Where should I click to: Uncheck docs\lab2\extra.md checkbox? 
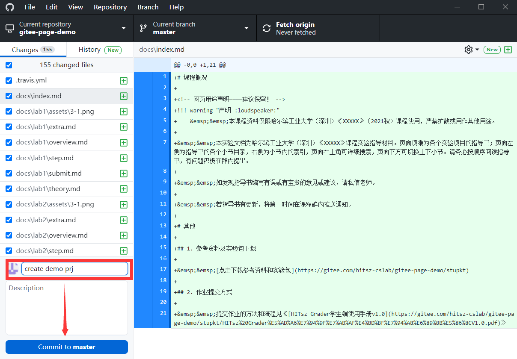[x=9, y=220]
